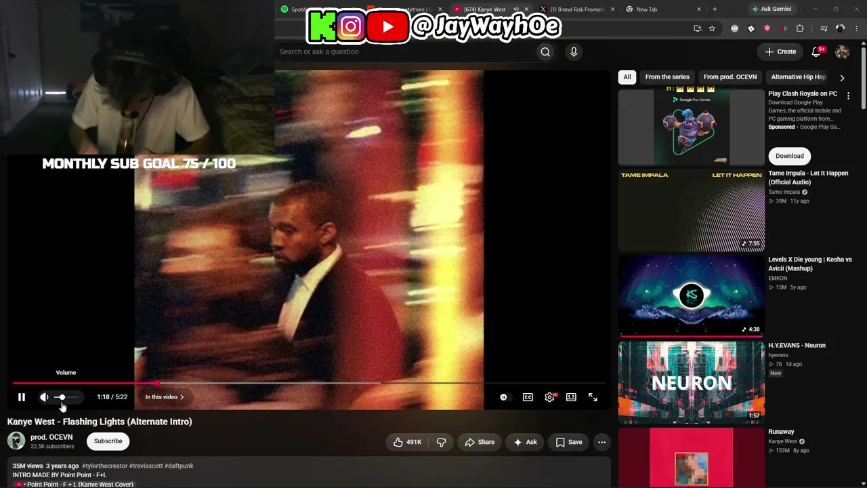Screen dimensions: 867x488
Task: Open a new browser tab with plus
Action: pos(715,9)
